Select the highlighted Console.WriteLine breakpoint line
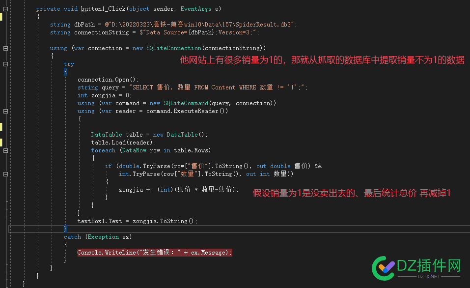This screenshot has width=470, height=288. coord(155,253)
